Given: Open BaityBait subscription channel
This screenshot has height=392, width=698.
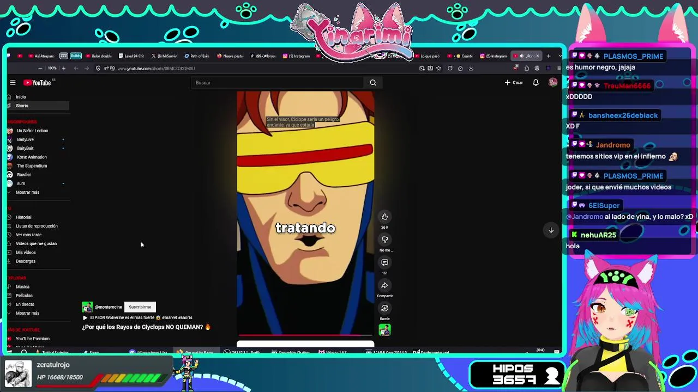Looking at the screenshot, I should pyautogui.click(x=25, y=148).
